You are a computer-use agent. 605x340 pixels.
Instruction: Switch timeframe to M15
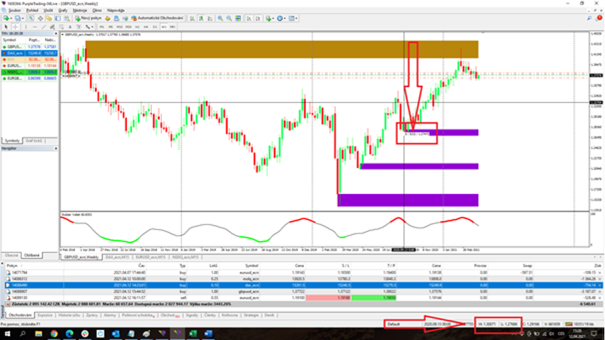click(119, 27)
